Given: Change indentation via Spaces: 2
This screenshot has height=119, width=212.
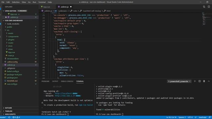Looking at the screenshot, I should click(182, 117).
